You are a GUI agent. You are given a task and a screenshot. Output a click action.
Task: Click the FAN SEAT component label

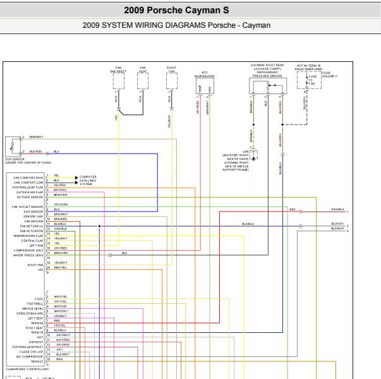coord(143,69)
